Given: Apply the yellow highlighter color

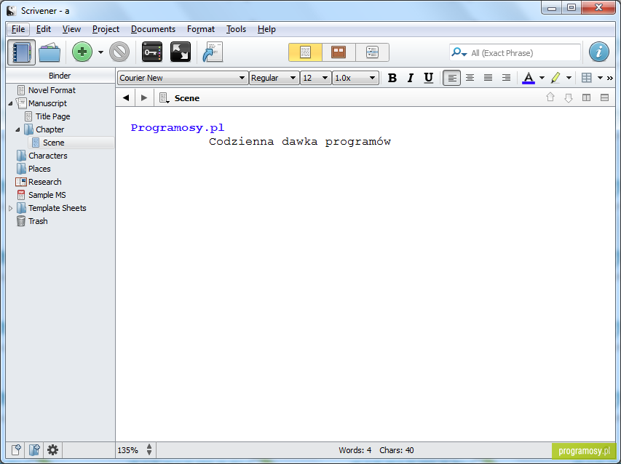Looking at the screenshot, I should (x=555, y=78).
